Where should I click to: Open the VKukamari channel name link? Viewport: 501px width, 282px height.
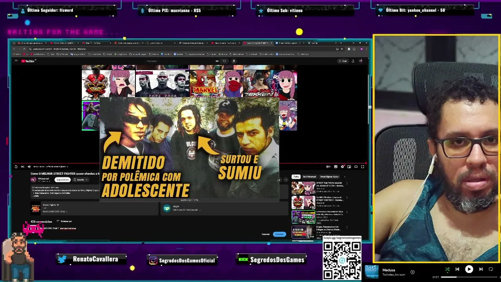click(43, 179)
